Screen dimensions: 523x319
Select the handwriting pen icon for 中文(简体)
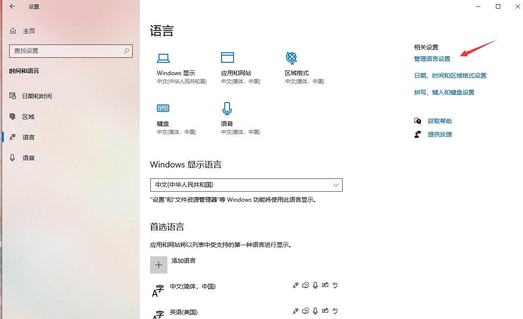(325, 285)
